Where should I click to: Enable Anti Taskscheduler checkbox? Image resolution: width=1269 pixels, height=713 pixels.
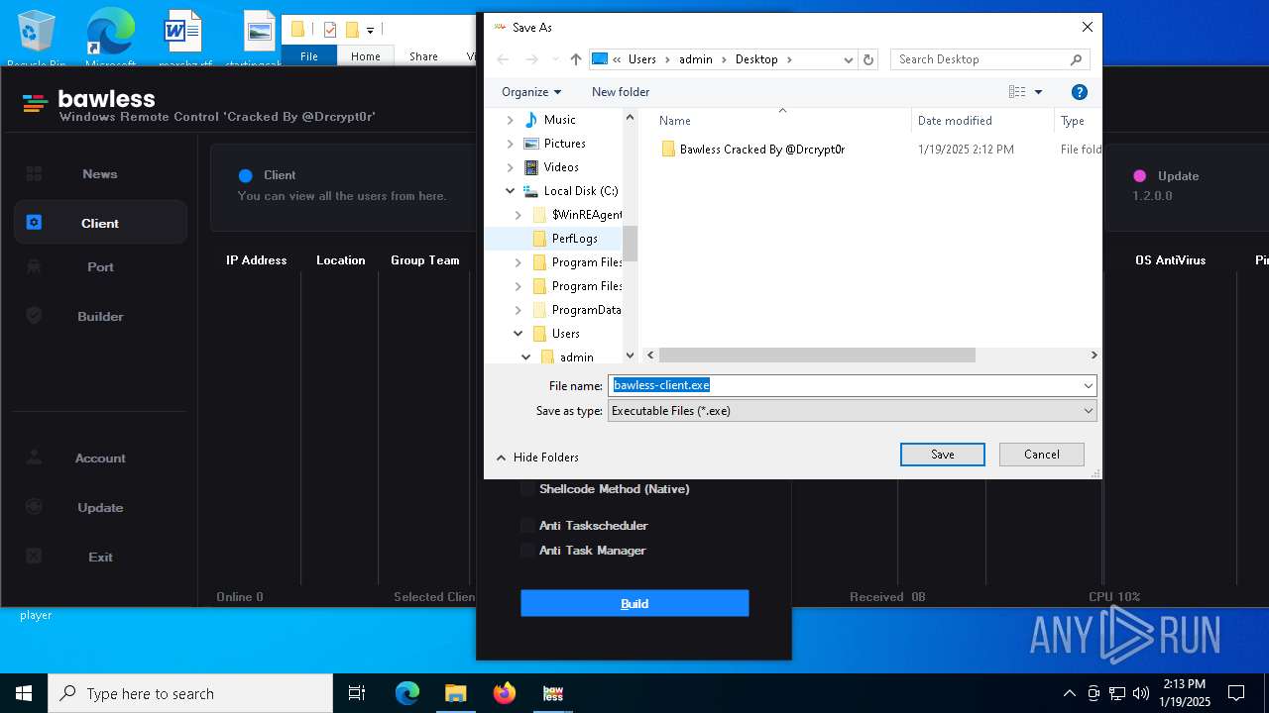[x=527, y=526]
